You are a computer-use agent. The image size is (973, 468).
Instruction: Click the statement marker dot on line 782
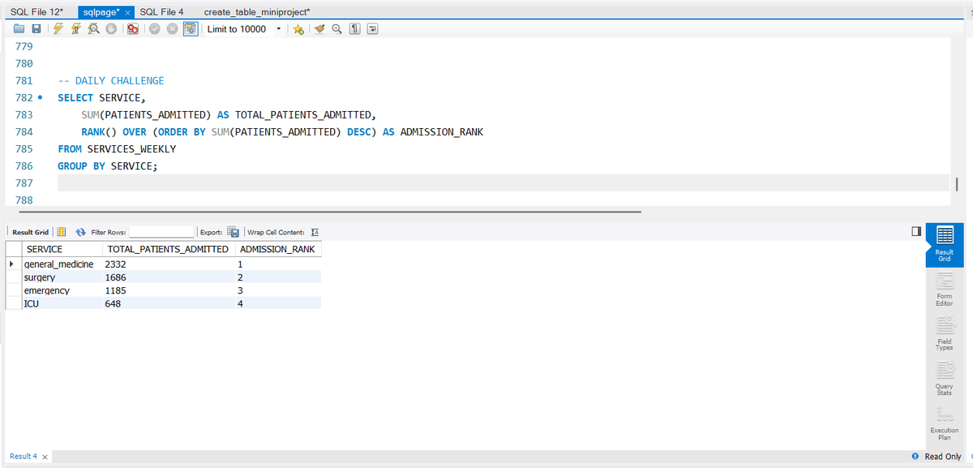(40, 98)
